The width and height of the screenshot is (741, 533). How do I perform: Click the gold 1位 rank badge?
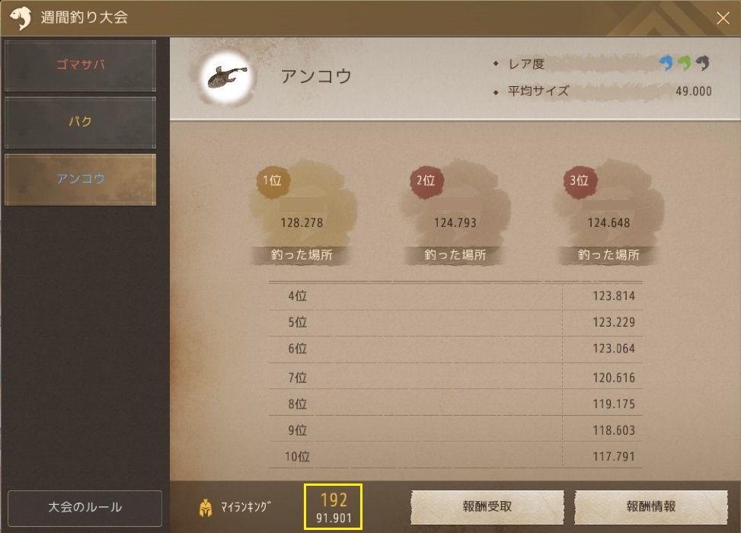(273, 180)
